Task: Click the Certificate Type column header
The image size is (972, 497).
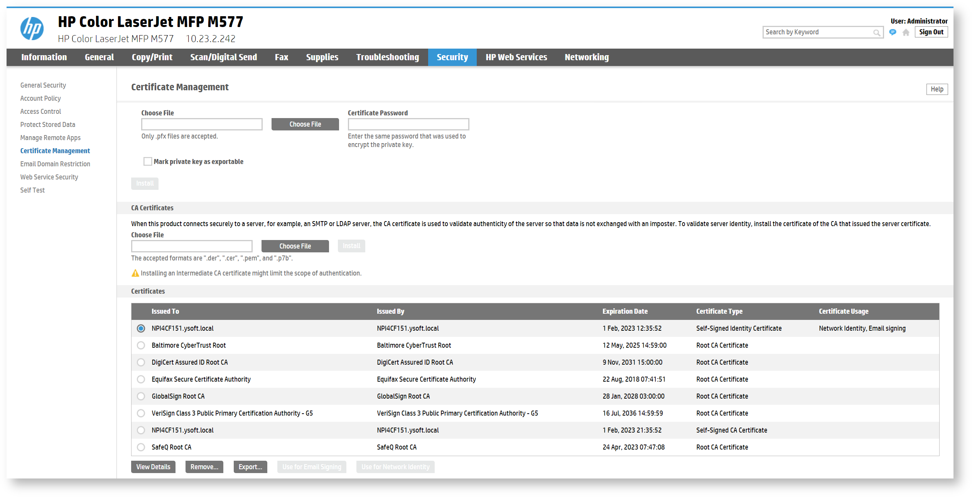Action: 719,311
